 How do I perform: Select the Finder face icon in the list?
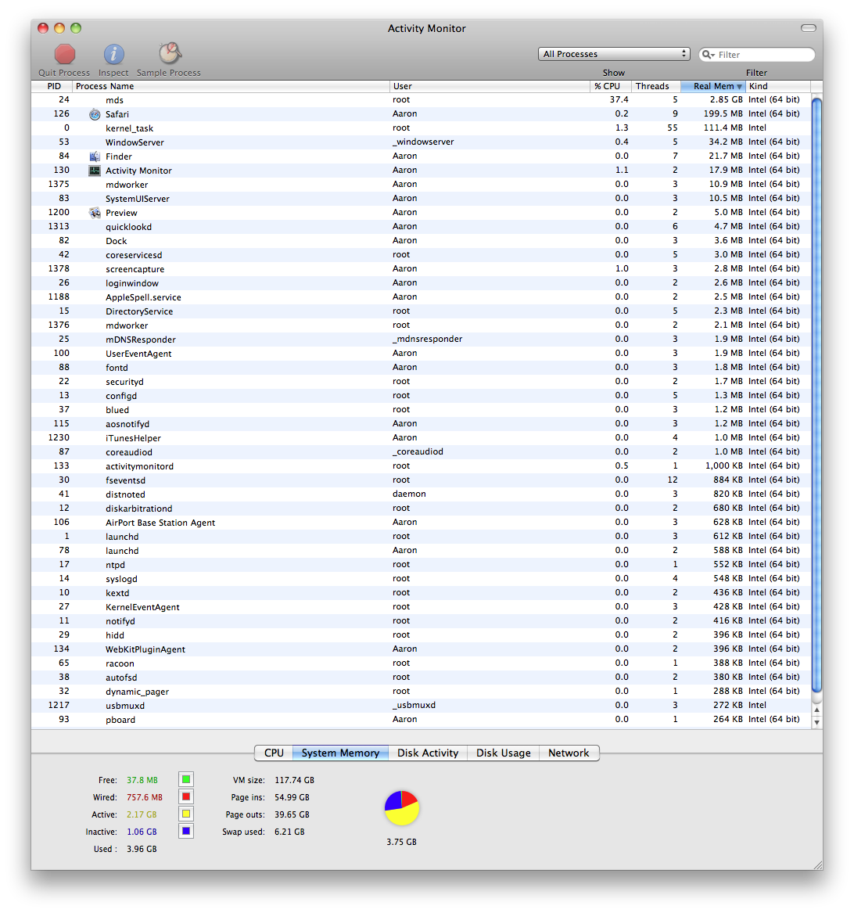coord(95,156)
